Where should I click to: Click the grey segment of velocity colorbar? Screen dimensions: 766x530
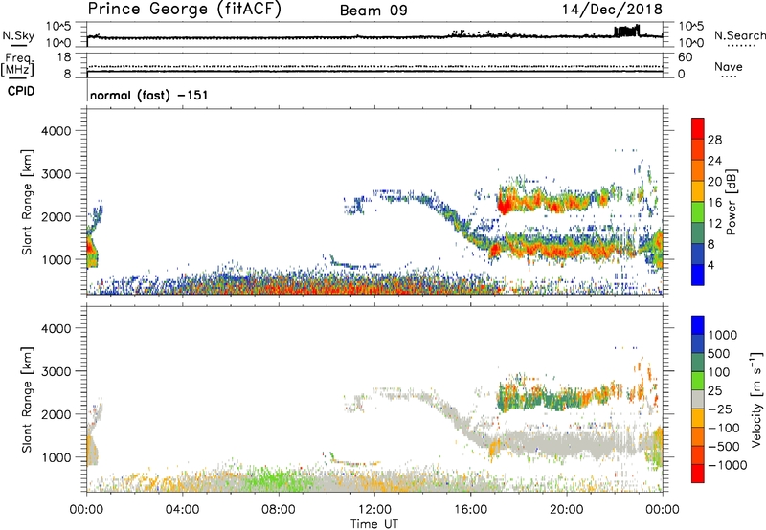(698, 399)
